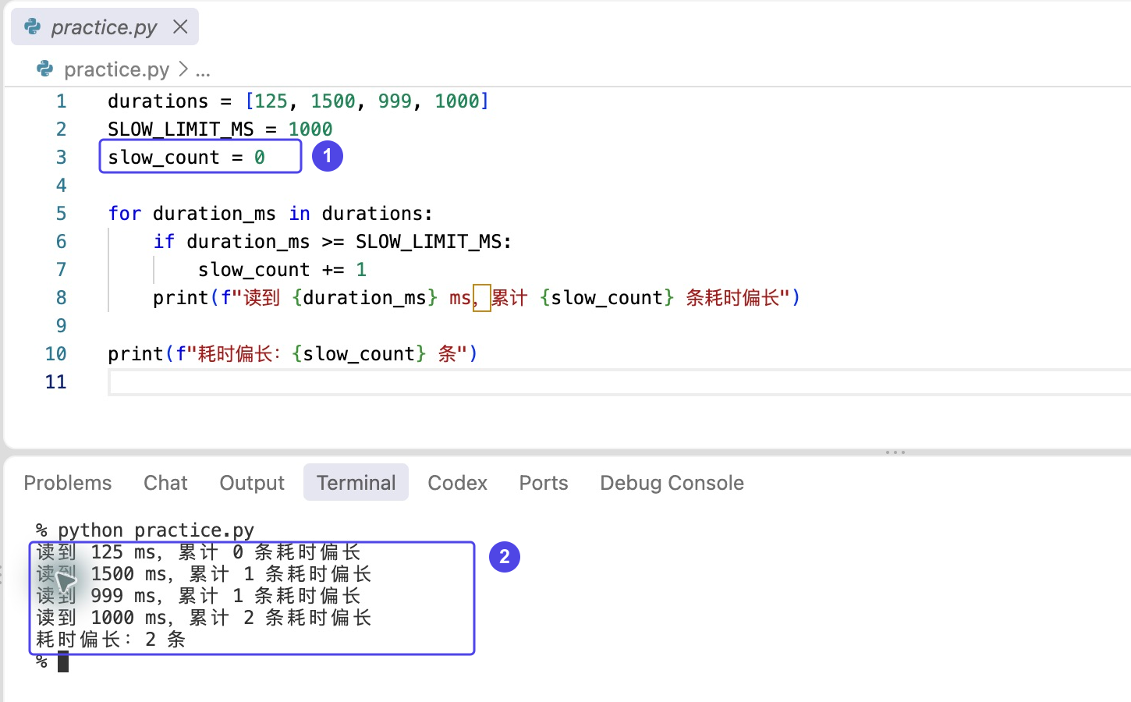Click 'slow_count += 1' on line 7
Viewport: 1131px width, 702px height.
282,270
